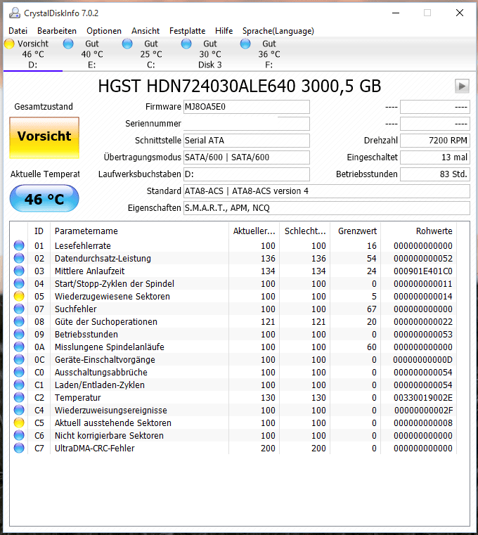Select the Gut 40 °C disk entry
478x535 pixels.
pyautogui.click(x=92, y=54)
